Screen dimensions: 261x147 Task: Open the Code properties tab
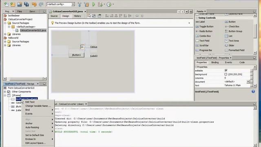[242, 62]
